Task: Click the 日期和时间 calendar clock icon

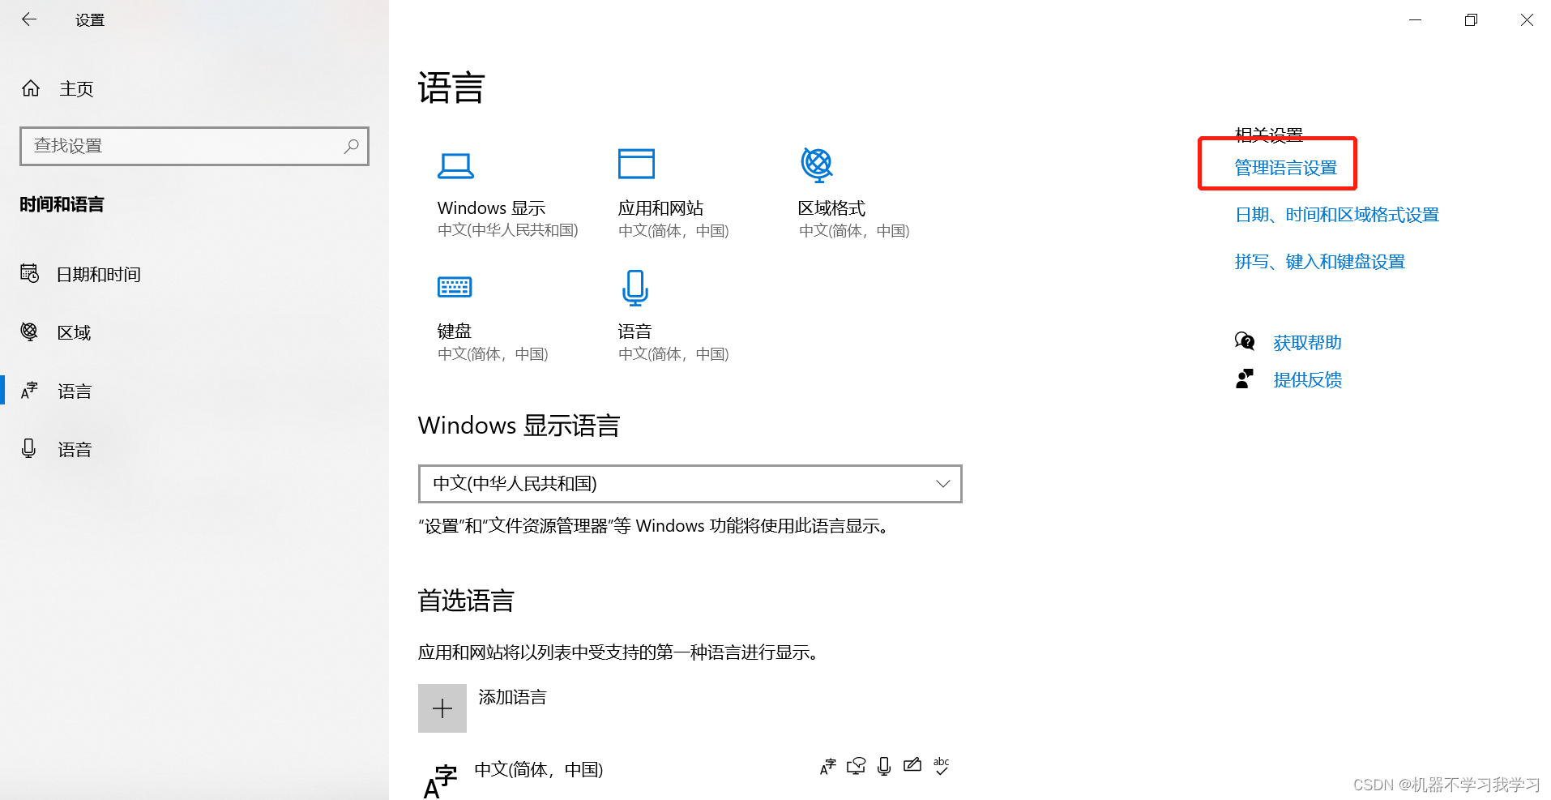Action: [29, 274]
